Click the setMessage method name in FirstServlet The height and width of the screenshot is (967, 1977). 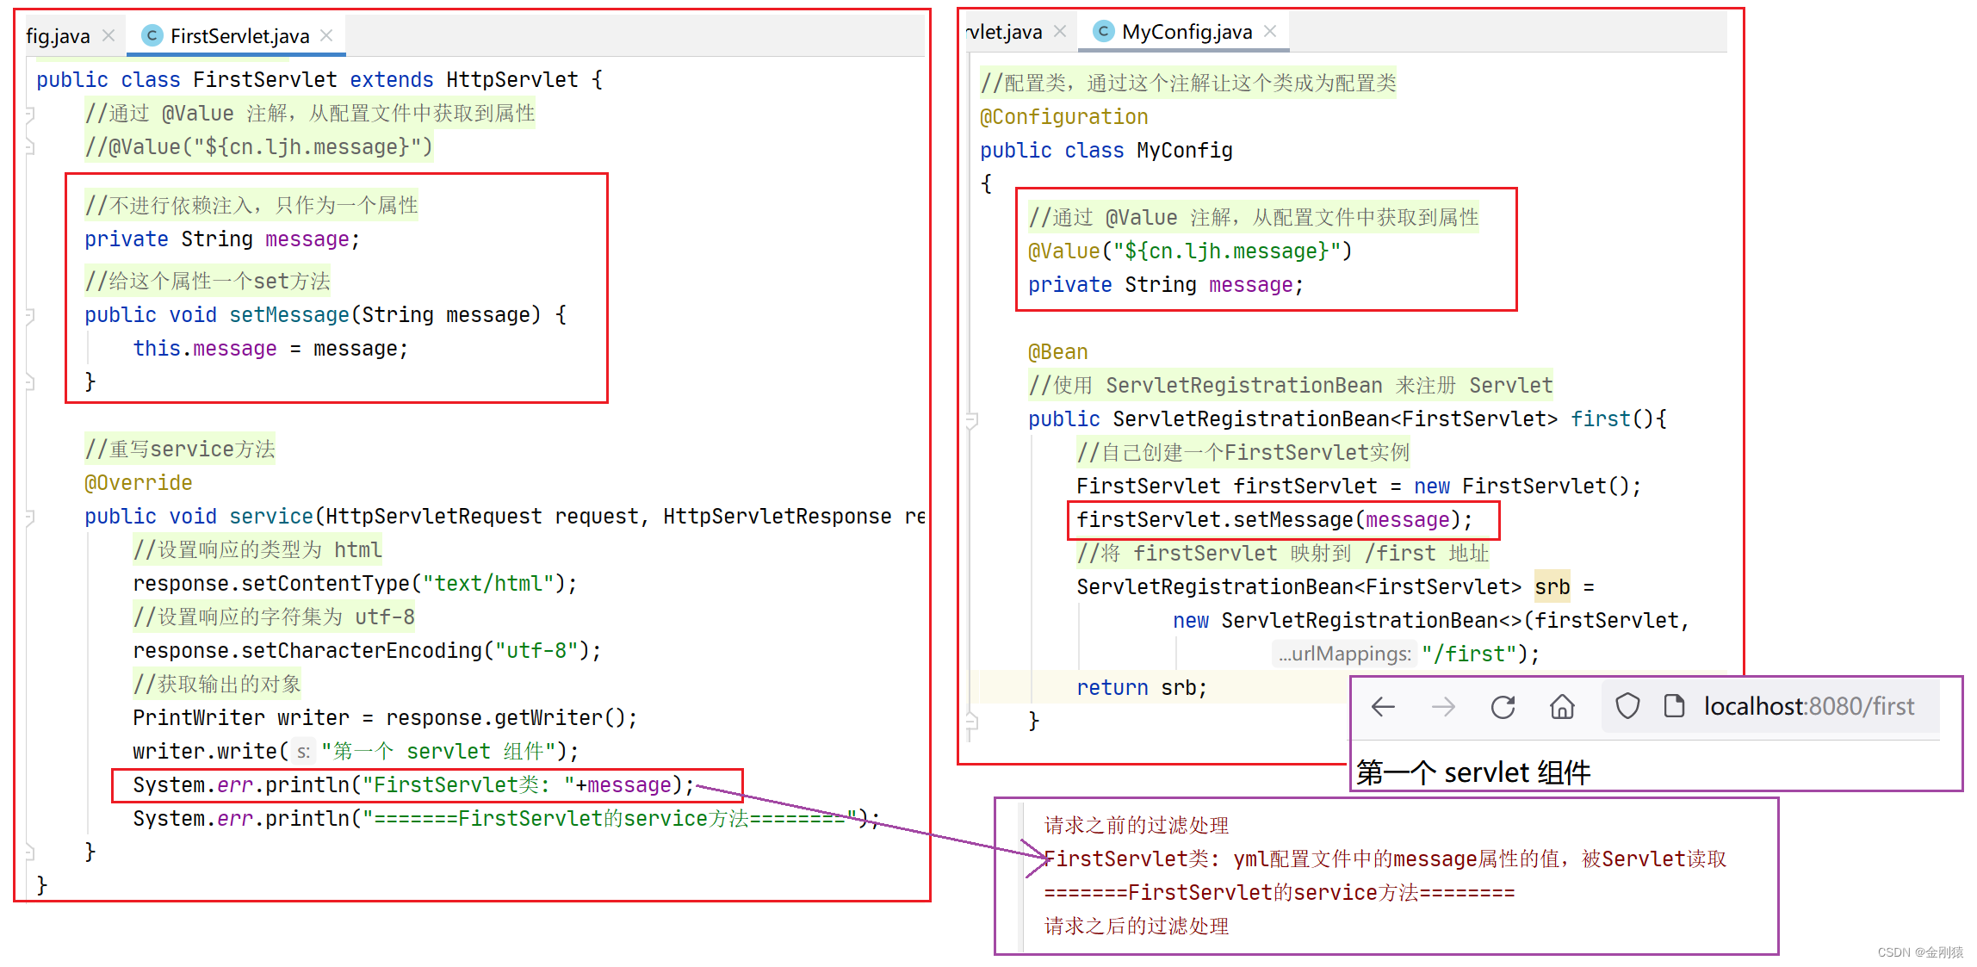[x=289, y=315]
